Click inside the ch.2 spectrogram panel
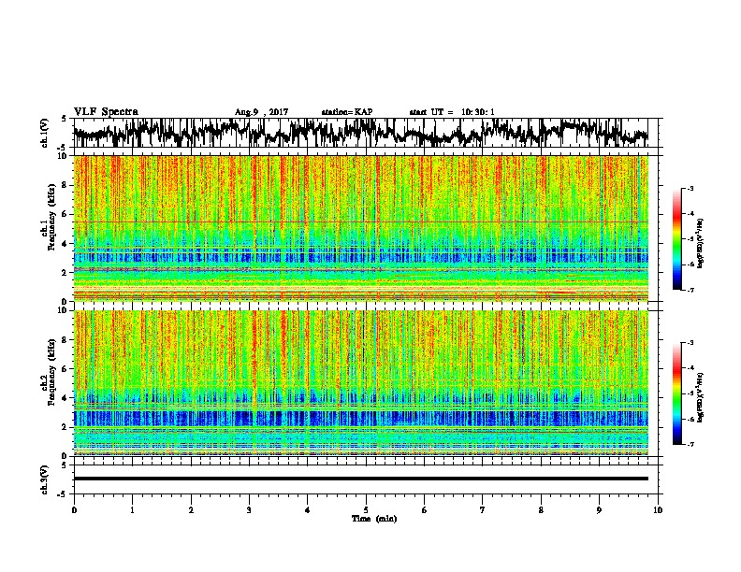 click(x=361, y=383)
